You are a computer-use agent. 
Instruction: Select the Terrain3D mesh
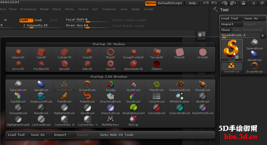point(157,53)
